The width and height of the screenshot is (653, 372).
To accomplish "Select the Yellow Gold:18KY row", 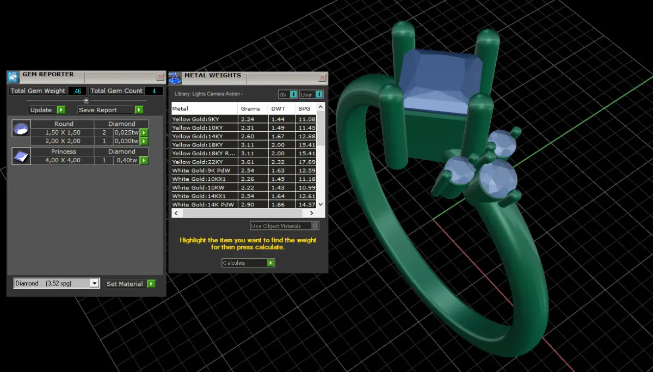I will pyautogui.click(x=244, y=144).
